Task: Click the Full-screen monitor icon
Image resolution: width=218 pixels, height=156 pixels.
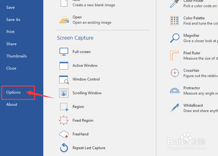Action: click(x=64, y=52)
